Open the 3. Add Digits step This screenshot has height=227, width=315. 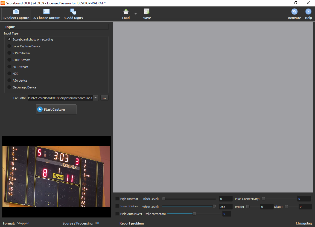point(73,14)
